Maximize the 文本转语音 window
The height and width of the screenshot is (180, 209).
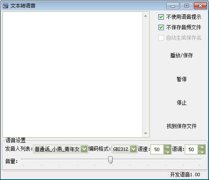186,6
